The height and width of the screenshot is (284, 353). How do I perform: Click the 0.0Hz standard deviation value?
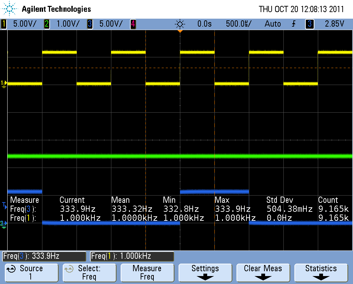(x=279, y=218)
